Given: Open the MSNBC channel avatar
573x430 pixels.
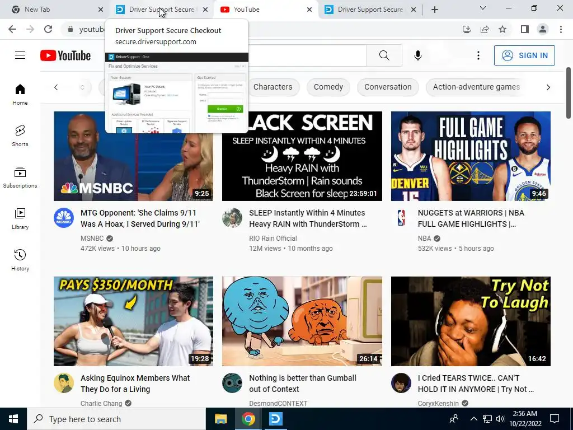Looking at the screenshot, I should coord(64,218).
